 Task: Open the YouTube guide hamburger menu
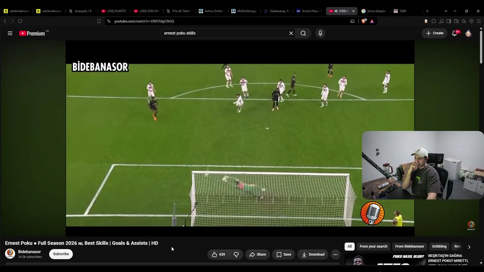coord(10,33)
